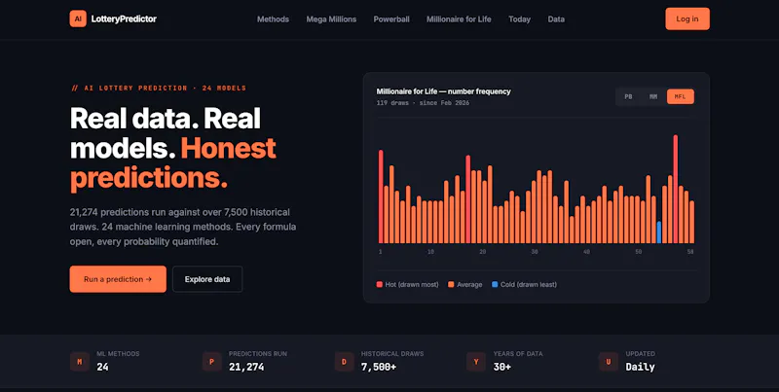Click chart title Millionaire for Life number frequency

point(443,91)
